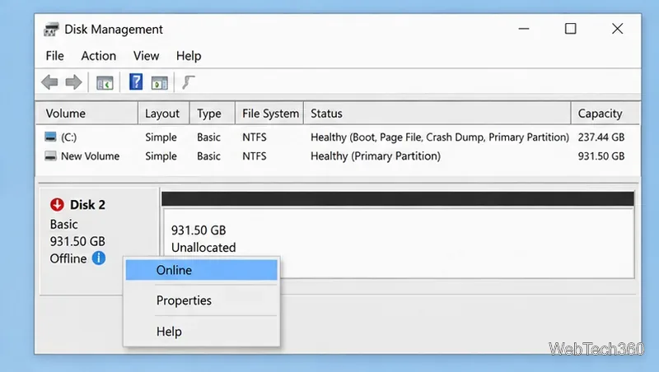The image size is (659, 372).
Task: Click the Settings toolbar icon
Action: (x=189, y=82)
